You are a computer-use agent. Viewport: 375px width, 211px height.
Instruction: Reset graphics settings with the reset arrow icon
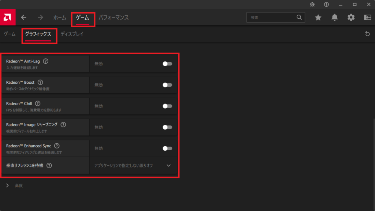[368, 34]
